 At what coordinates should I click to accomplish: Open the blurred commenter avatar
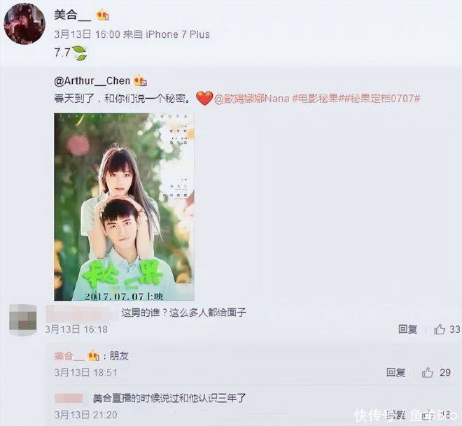[22, 320]
